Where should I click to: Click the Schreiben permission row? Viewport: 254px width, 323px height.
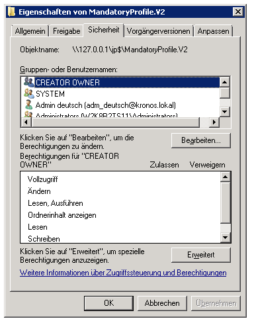(x=120, y=238)
